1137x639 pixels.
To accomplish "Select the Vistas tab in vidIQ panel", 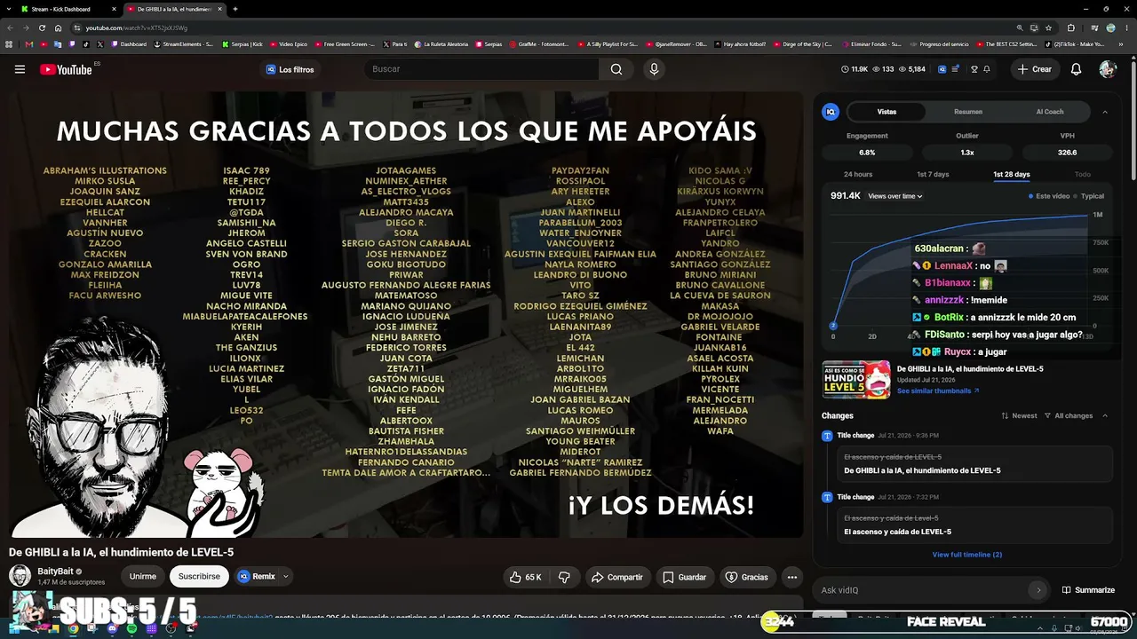I will 887,112.
